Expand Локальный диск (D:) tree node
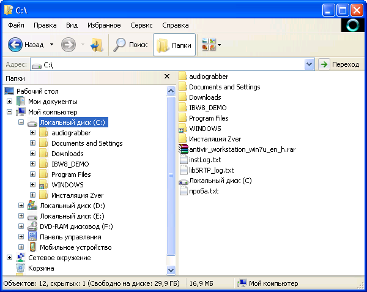The width and height of the screenshot is (367, 292). tap(21, 205)
